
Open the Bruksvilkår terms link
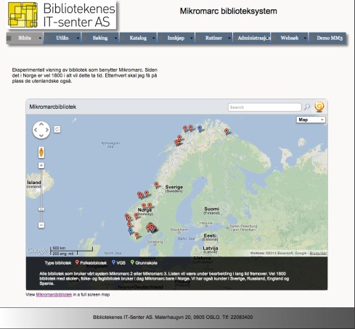(318, 254)
